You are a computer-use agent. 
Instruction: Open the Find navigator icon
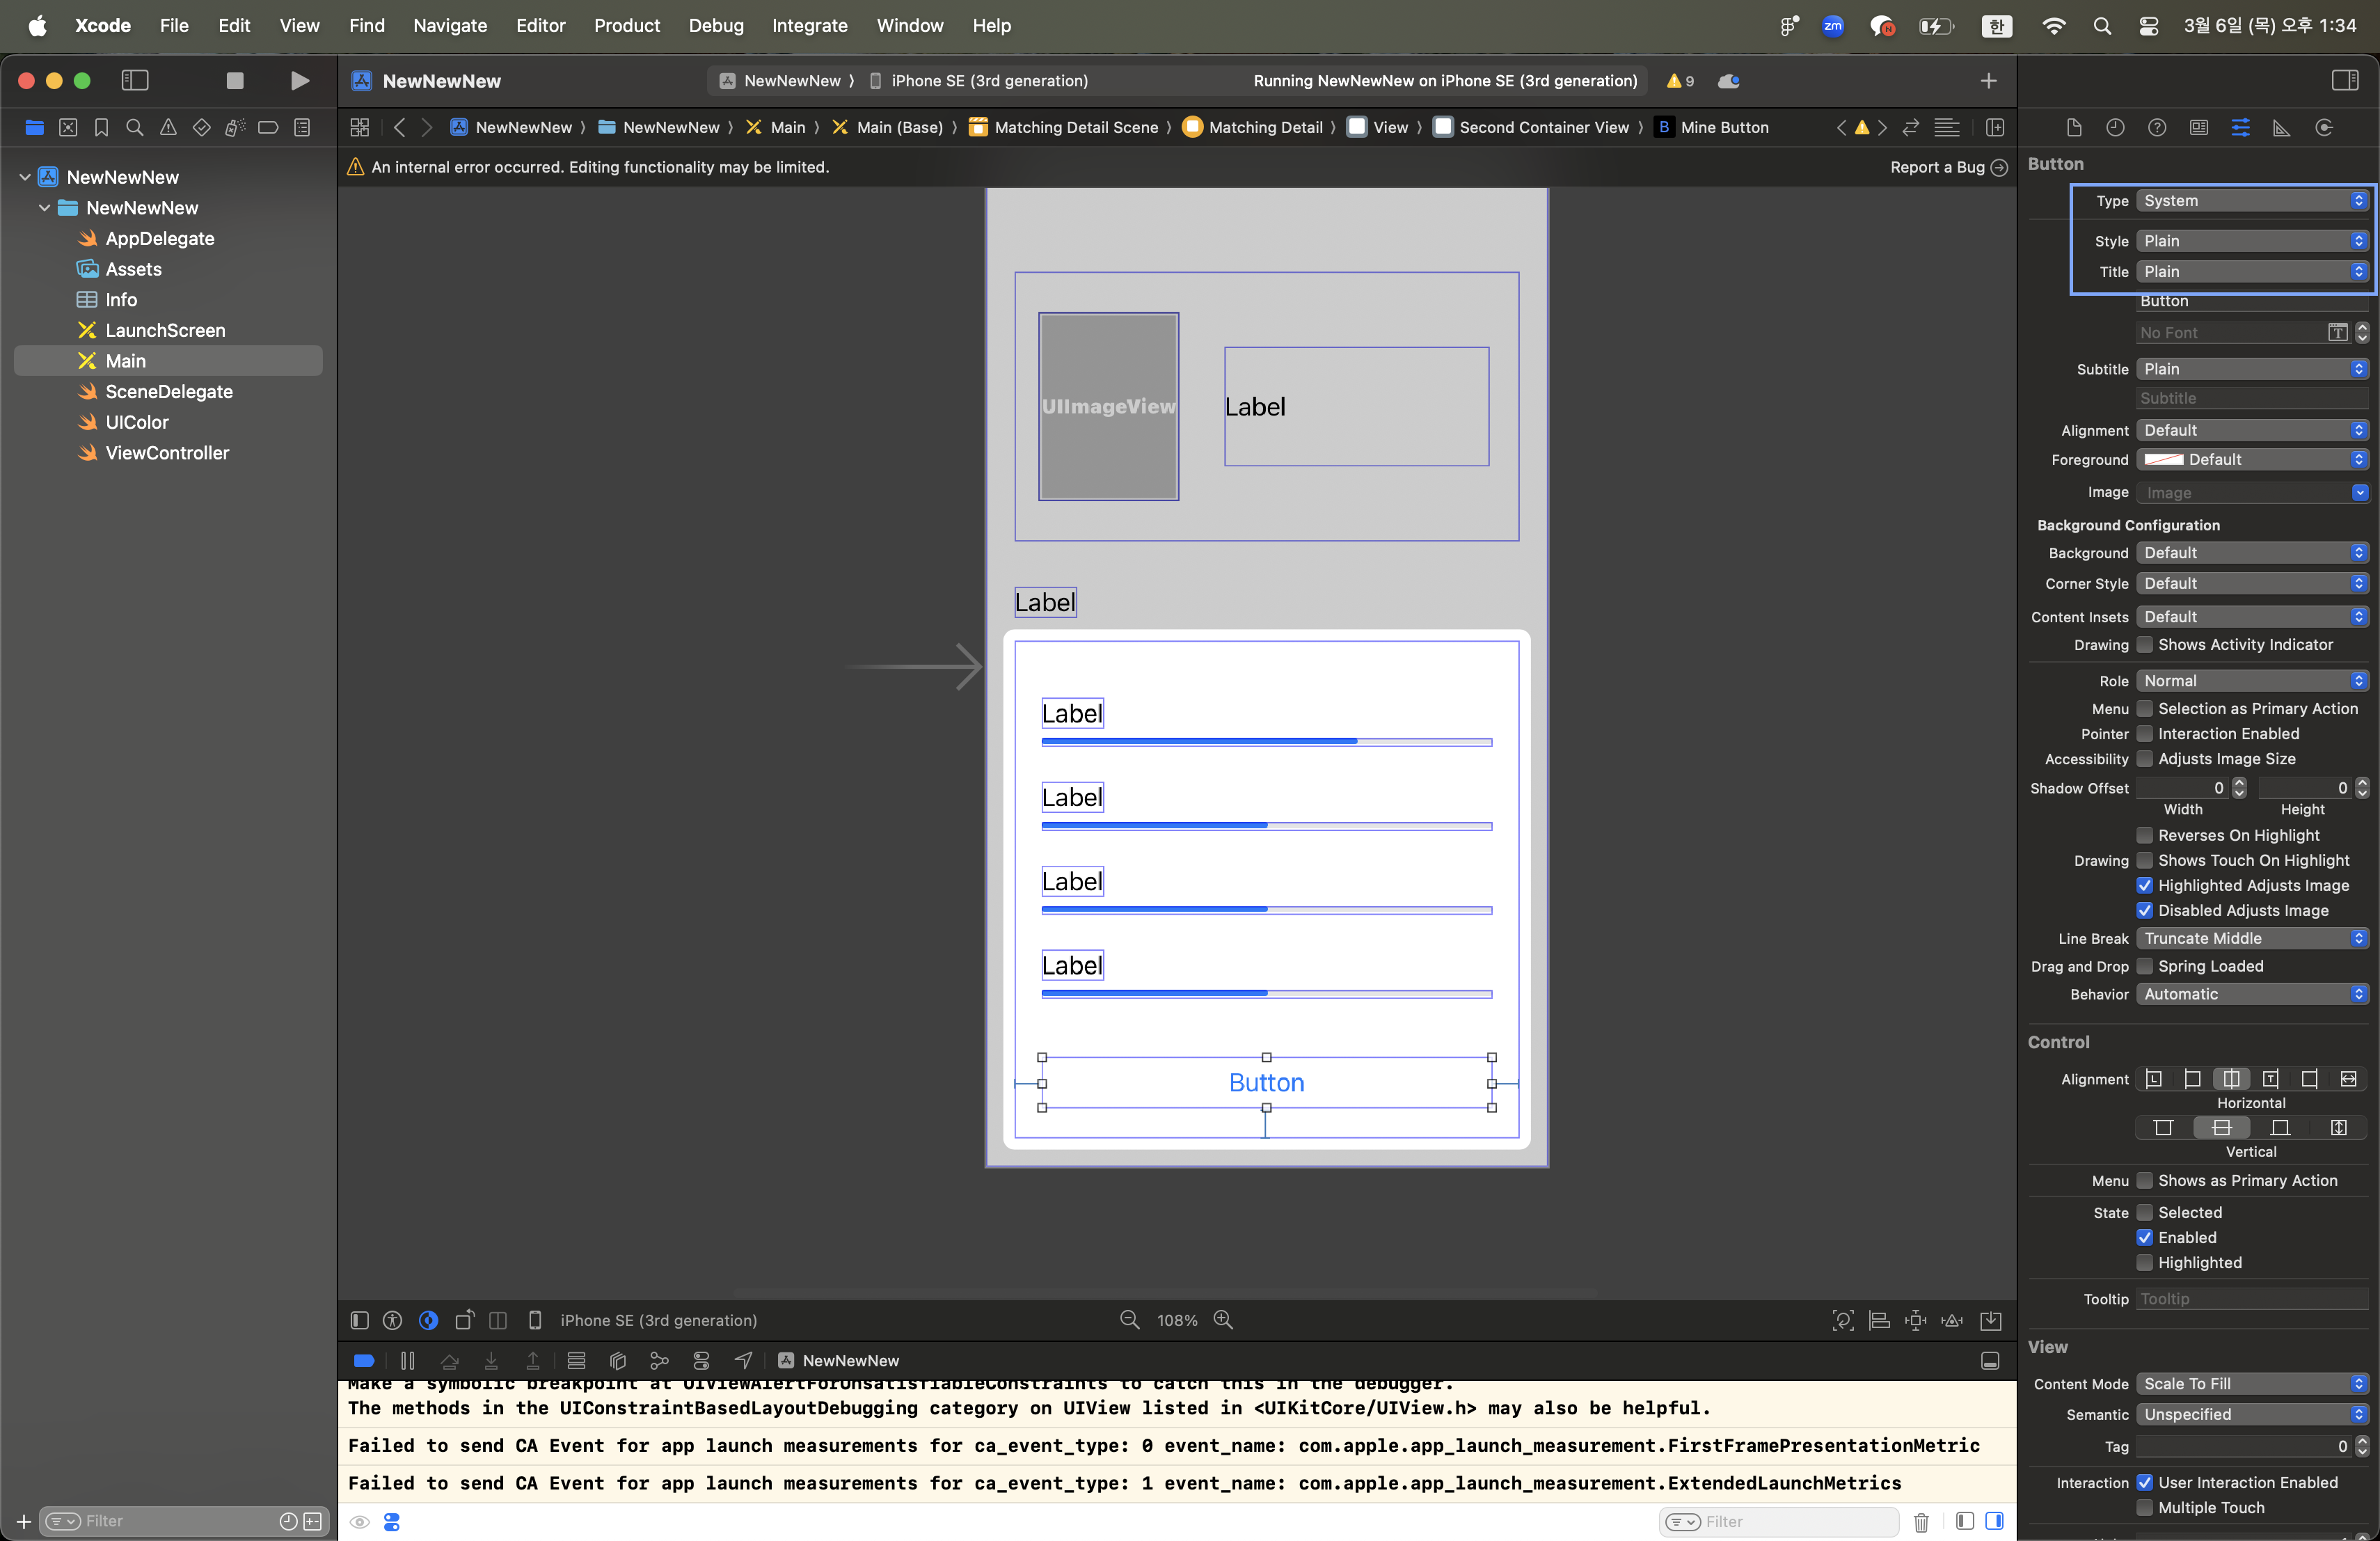[135, 127]
